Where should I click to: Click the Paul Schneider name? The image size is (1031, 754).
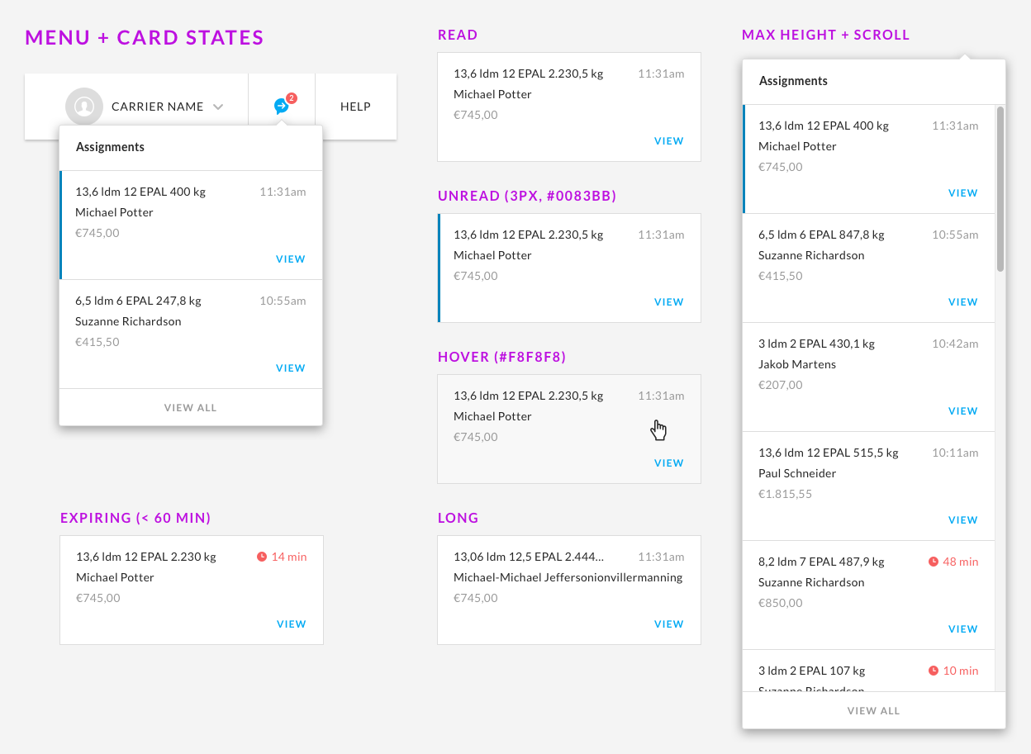797,473
